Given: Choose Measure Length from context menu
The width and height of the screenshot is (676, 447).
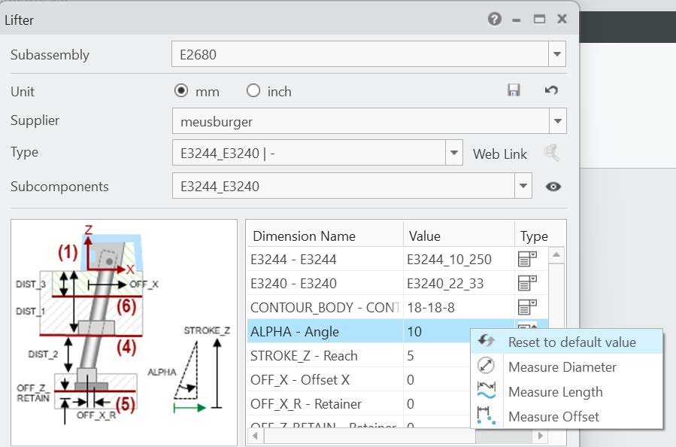Looking at the screenshot, I should (x=555, y=392).
